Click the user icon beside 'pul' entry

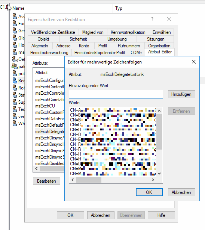(x=15, y=73)
